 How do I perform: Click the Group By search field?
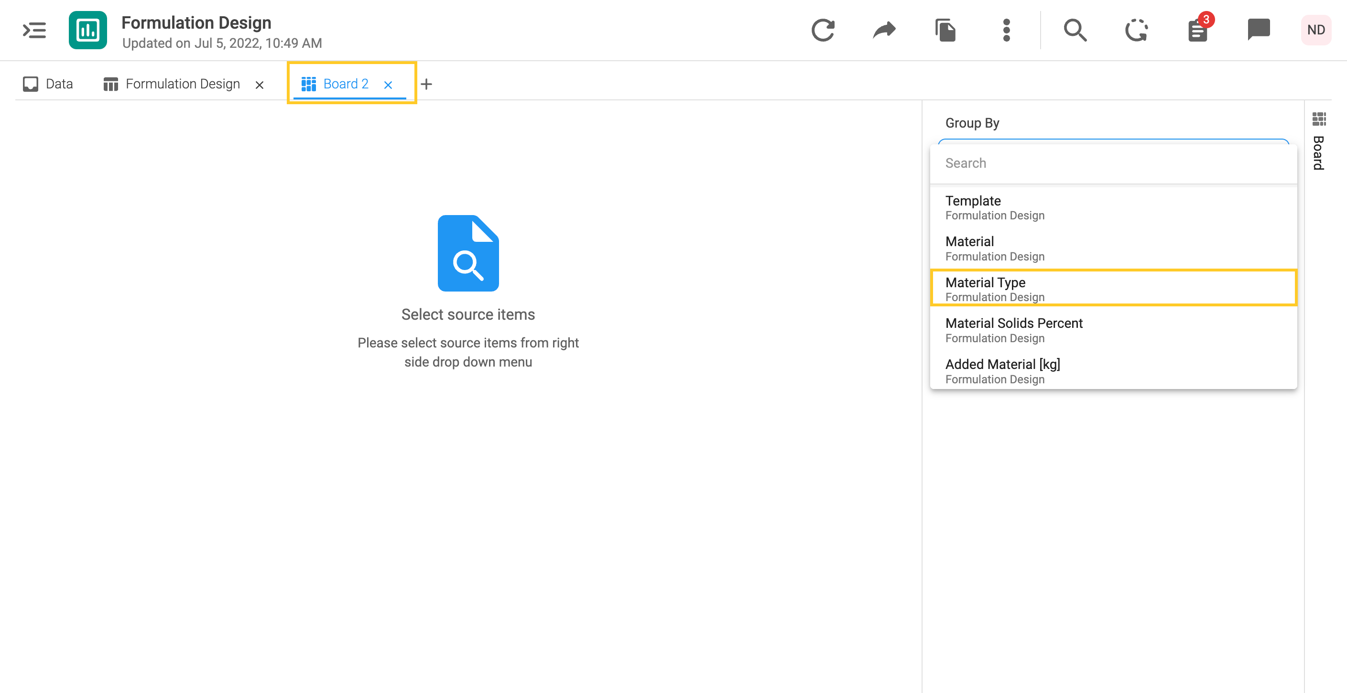pyautogui.click(x=1113, y=163)
